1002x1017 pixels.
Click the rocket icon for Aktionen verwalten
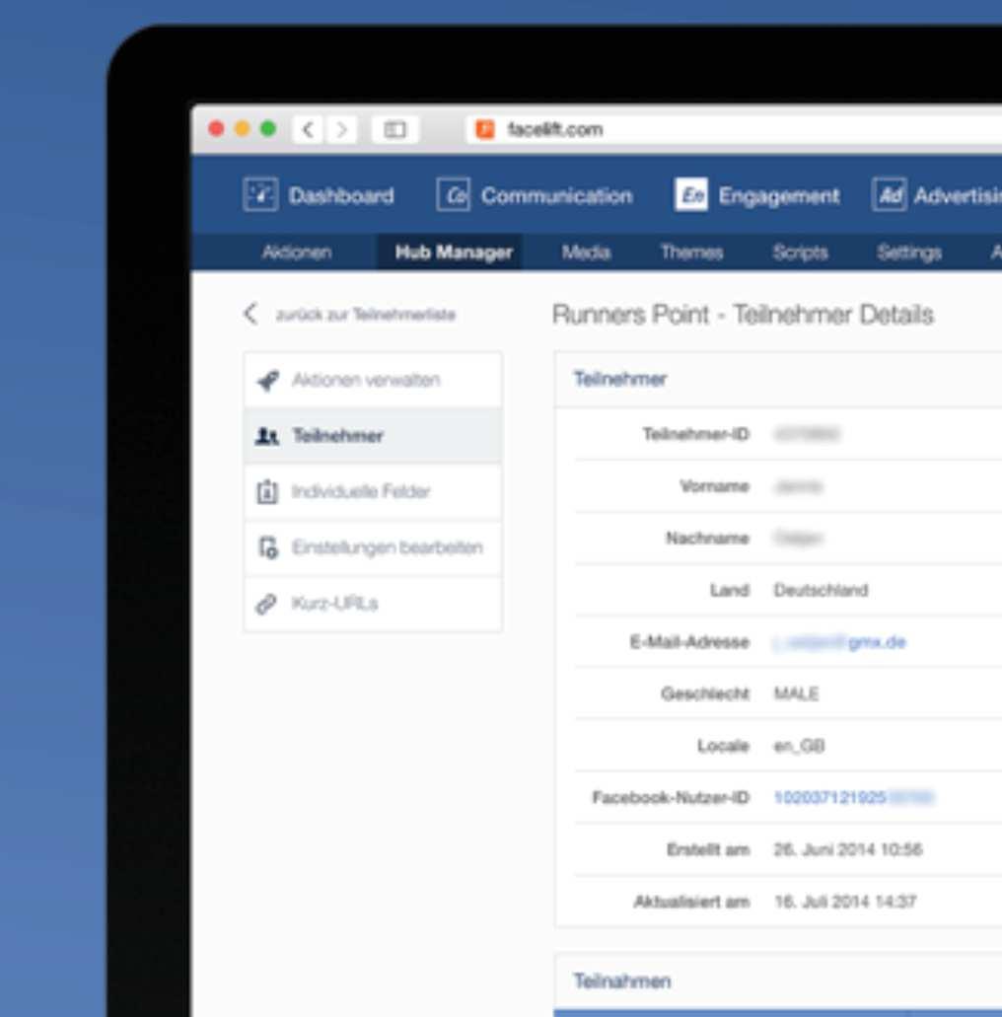268,380
